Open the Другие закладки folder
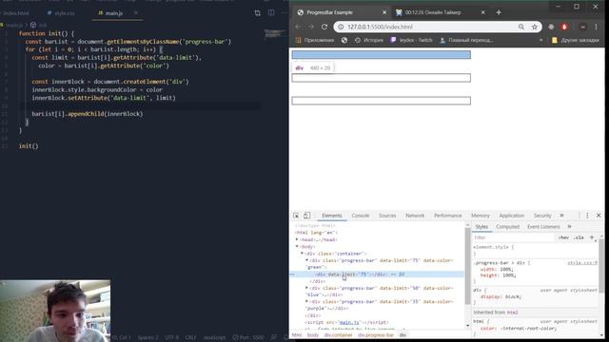This screenshot has width=609, height=342. coord(576,40)
